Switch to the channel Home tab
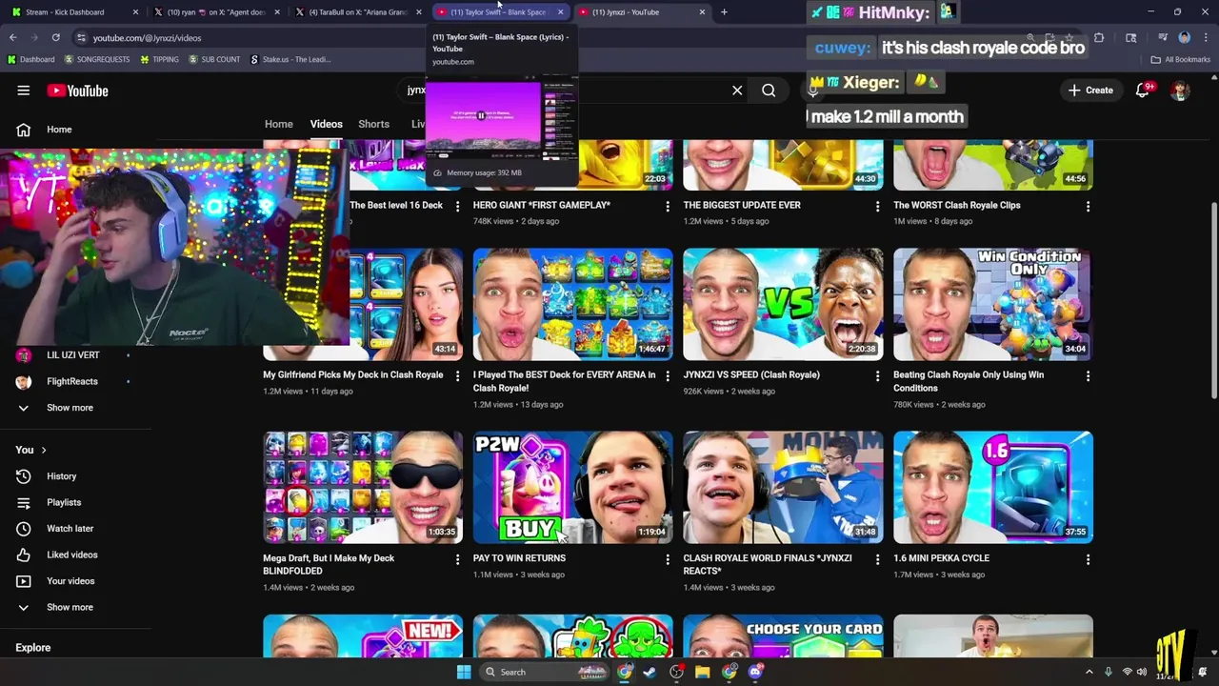 click(279, 124)
